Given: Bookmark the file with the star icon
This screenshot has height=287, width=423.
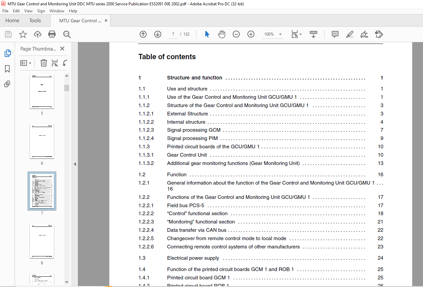Looking at the screenshot, I should (23, 34).
